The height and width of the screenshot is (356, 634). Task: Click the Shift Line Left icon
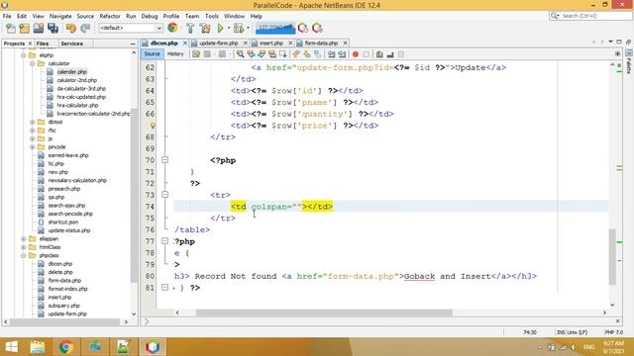tap(331, 54)
